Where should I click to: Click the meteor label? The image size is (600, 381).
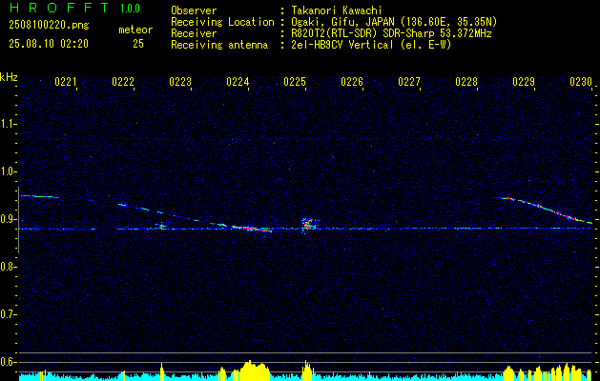135,30
